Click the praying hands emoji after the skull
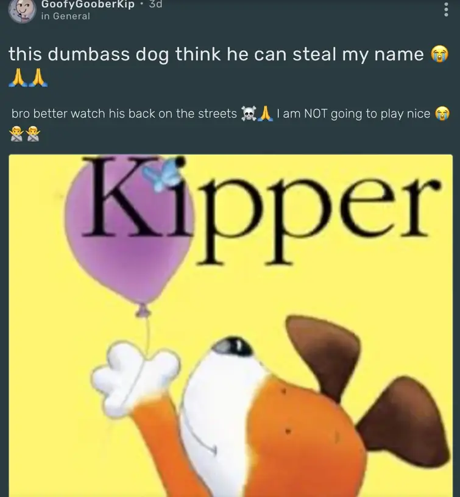 (266, 114)
